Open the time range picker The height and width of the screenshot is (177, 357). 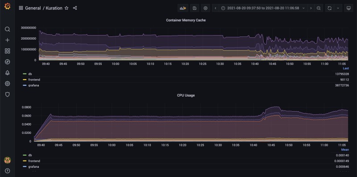coord(263,8)
